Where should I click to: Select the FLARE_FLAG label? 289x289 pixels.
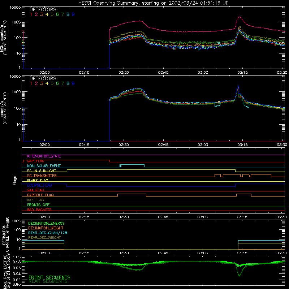click(x=38, y=180)
